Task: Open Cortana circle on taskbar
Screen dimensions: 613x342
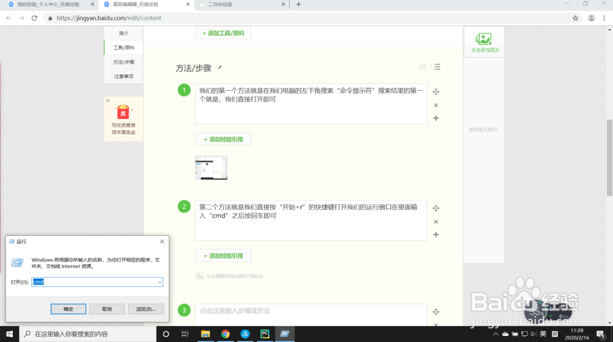Action: point(166,334)
